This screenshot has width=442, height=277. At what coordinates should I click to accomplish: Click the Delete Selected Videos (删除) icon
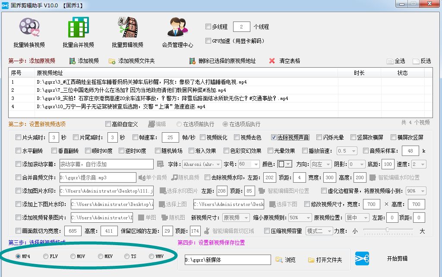pyautogui.click(x=193, y=60)
